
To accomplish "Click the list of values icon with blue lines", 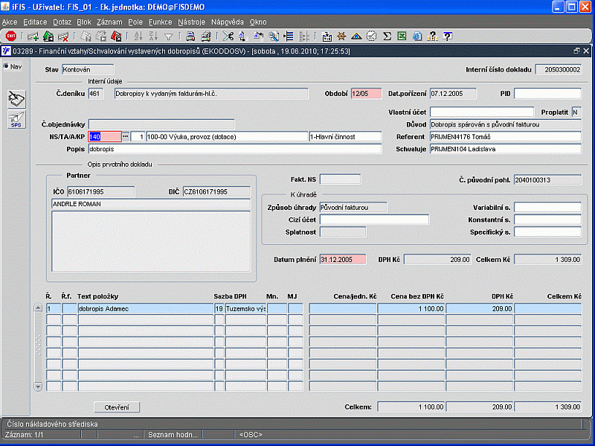I will (289, 36).
